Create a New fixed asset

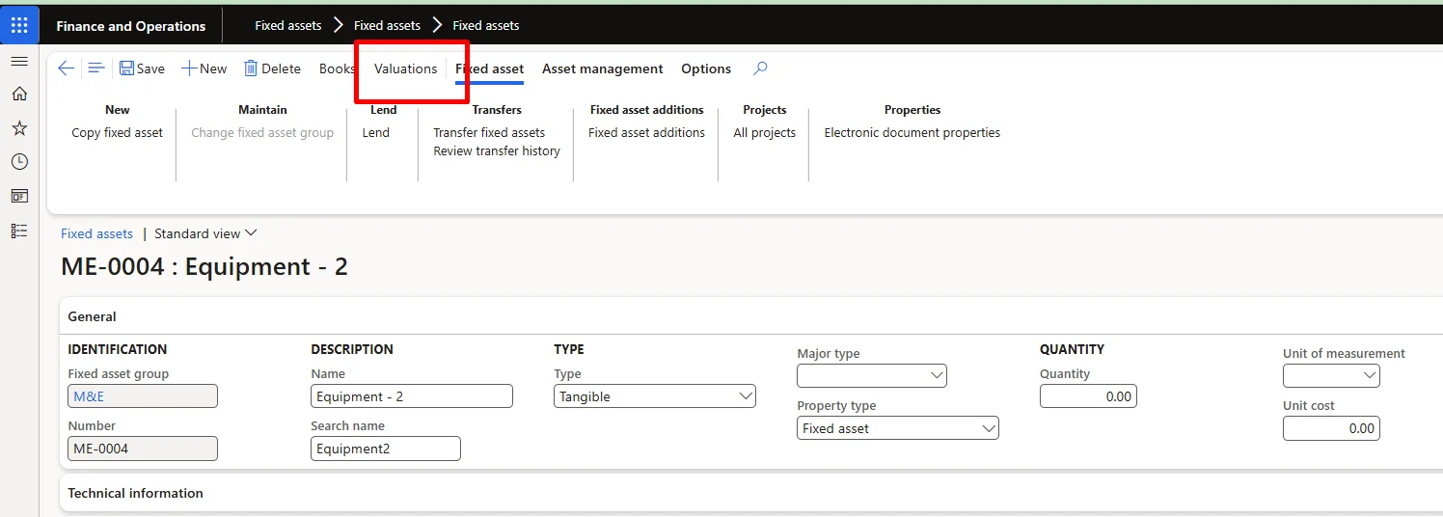point(204,68)
